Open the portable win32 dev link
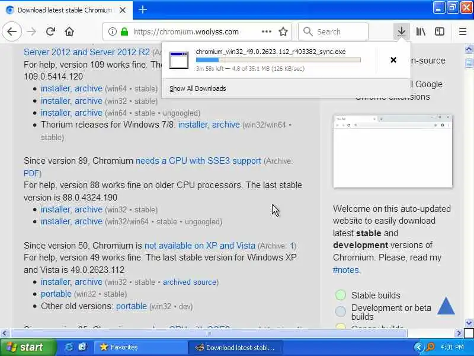The image size is (474, 356). (x=132, y=306)
